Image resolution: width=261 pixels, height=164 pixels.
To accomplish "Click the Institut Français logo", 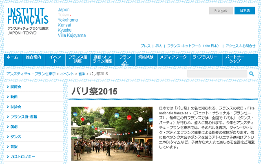I will pyautogui.click(x=28, y=21).
